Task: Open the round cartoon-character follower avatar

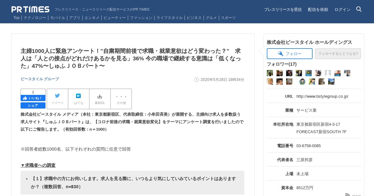Action: [302, 82]
